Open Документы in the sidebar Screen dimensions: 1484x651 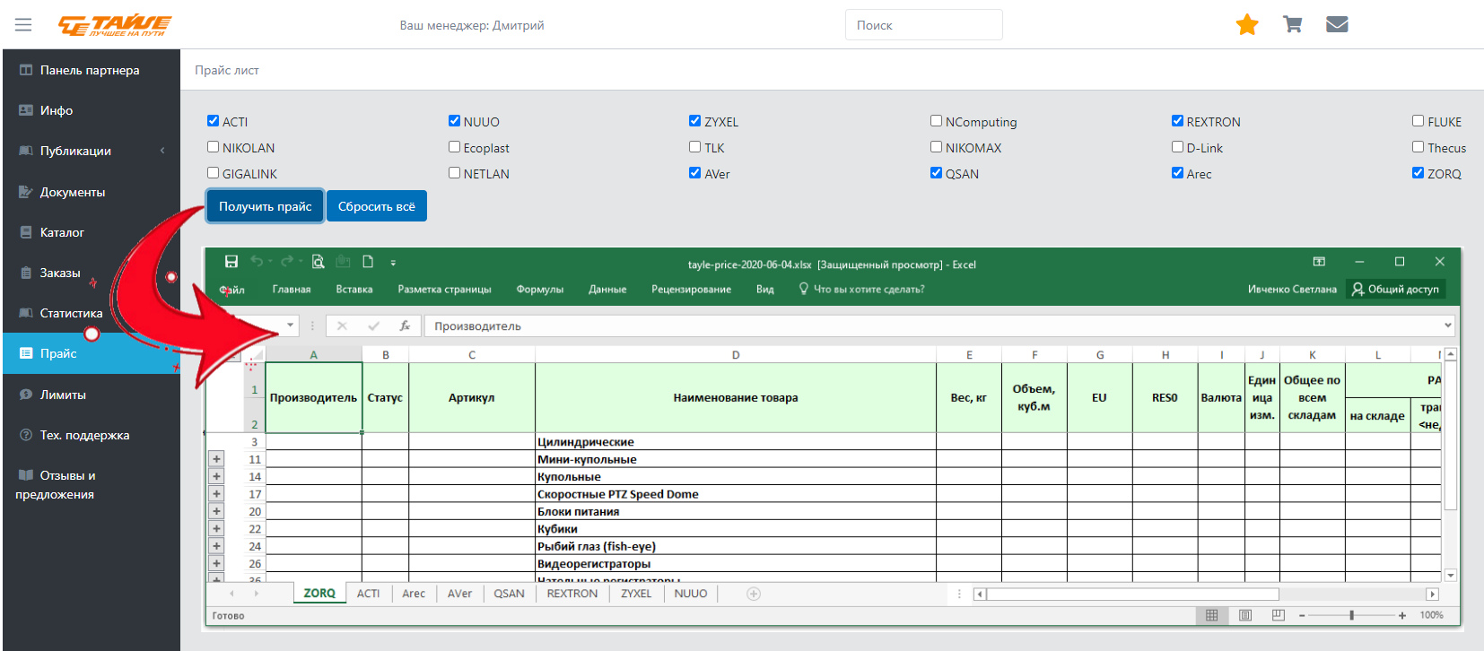[92, 192]
